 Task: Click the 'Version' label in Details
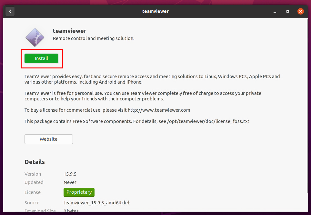[x=33, y=174]
